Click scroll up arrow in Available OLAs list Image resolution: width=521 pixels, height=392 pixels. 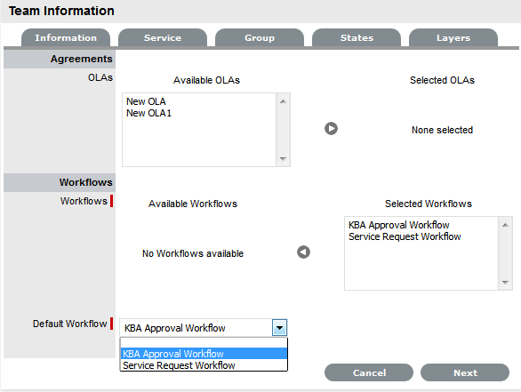point(283,101)
